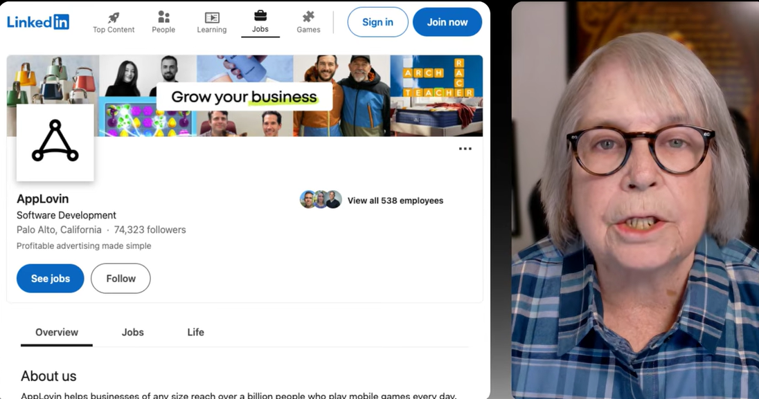
Task: Switch to the company Jobs tab
Action: (x=133, y=332)
